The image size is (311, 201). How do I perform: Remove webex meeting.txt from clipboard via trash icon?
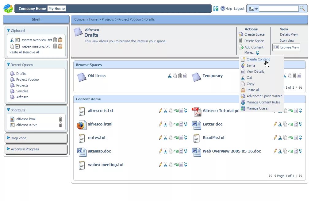[x=55, y=46]
